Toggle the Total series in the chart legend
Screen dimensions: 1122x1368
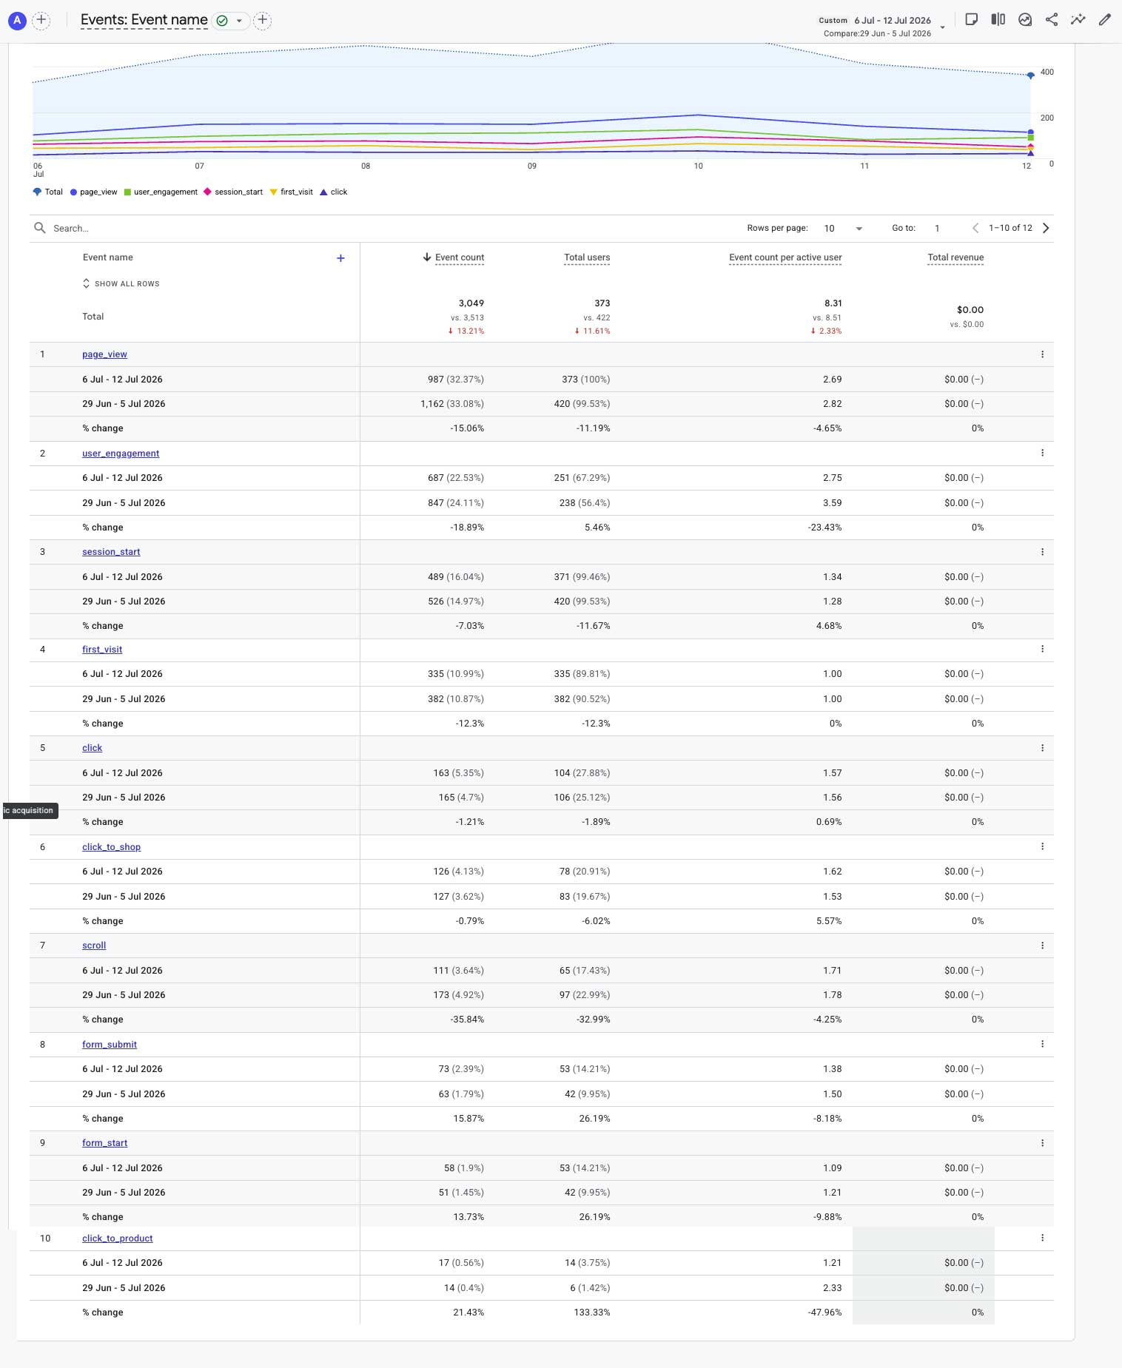[48, 192]
